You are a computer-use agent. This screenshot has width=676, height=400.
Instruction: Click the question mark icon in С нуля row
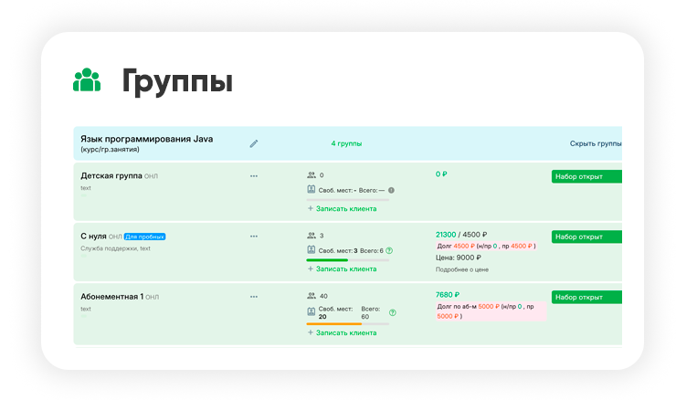[x=390, y=250]
